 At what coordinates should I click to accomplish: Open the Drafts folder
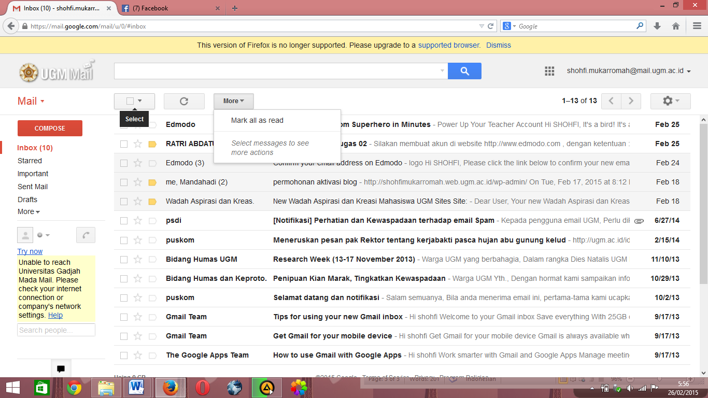coord(27,200)
